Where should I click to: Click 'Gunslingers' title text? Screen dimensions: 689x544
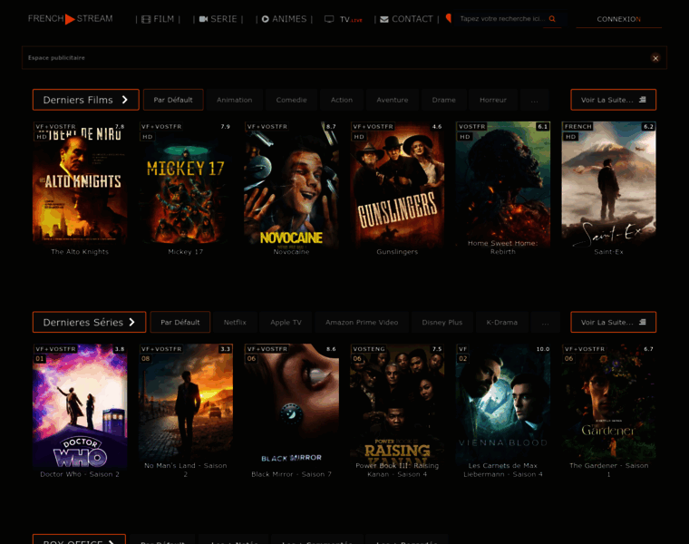(397, 252)
